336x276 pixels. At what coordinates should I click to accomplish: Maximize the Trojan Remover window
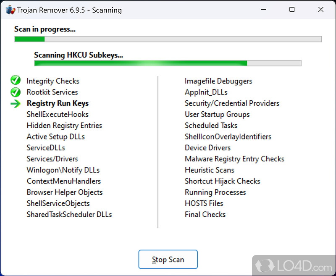[292, 10]
